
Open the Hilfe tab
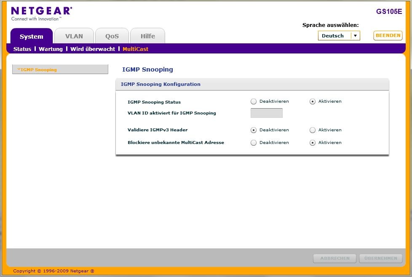(147, 36)
